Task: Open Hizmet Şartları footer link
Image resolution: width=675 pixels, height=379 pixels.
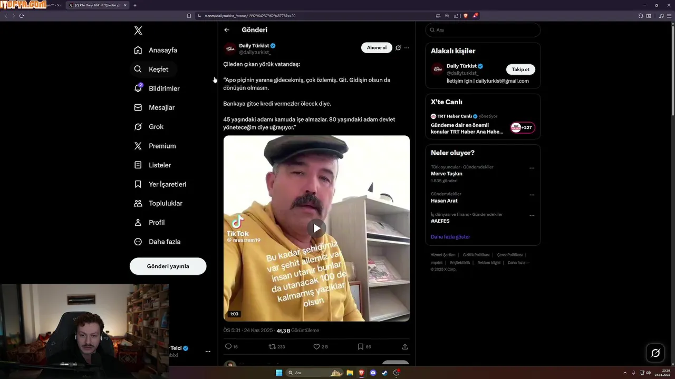Action: coord(443,255)
